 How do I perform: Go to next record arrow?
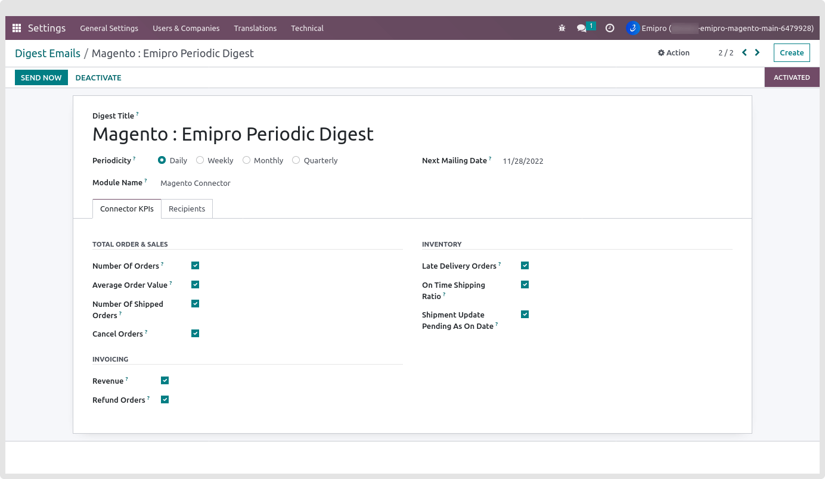point(757,52)
